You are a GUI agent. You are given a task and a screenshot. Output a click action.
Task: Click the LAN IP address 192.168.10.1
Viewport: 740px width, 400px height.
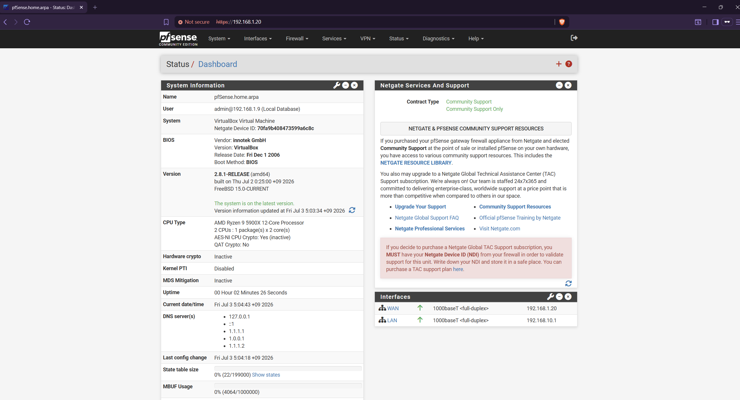pos(541,320)
